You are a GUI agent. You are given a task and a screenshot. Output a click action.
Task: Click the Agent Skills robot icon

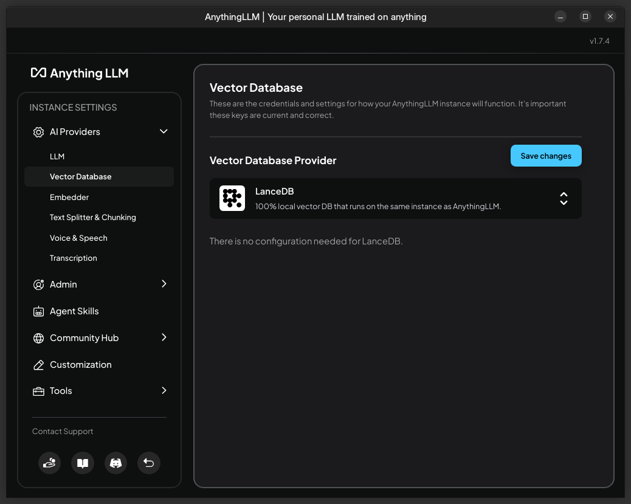(x=39, y=311)
